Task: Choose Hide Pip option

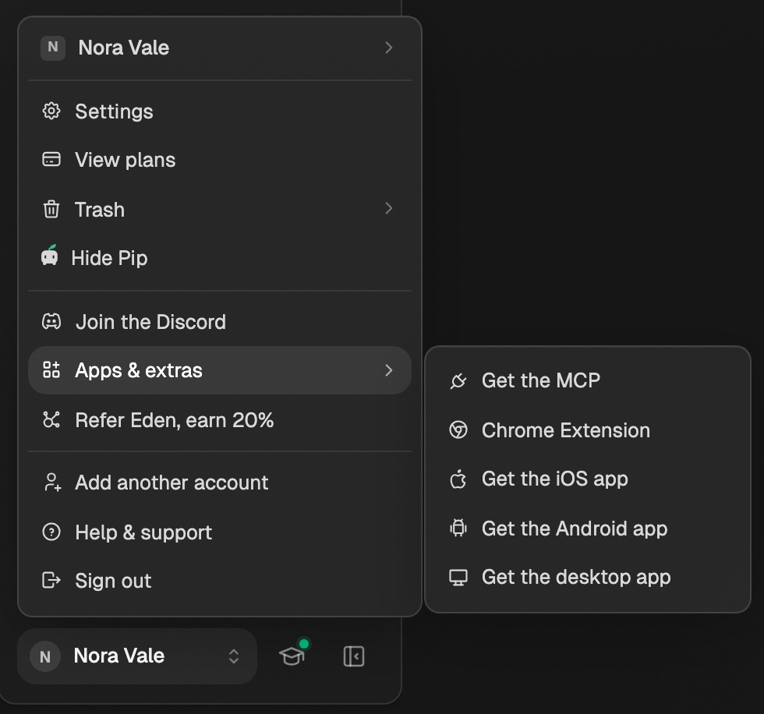Action: pyautogui.click(x=220, y=258)
